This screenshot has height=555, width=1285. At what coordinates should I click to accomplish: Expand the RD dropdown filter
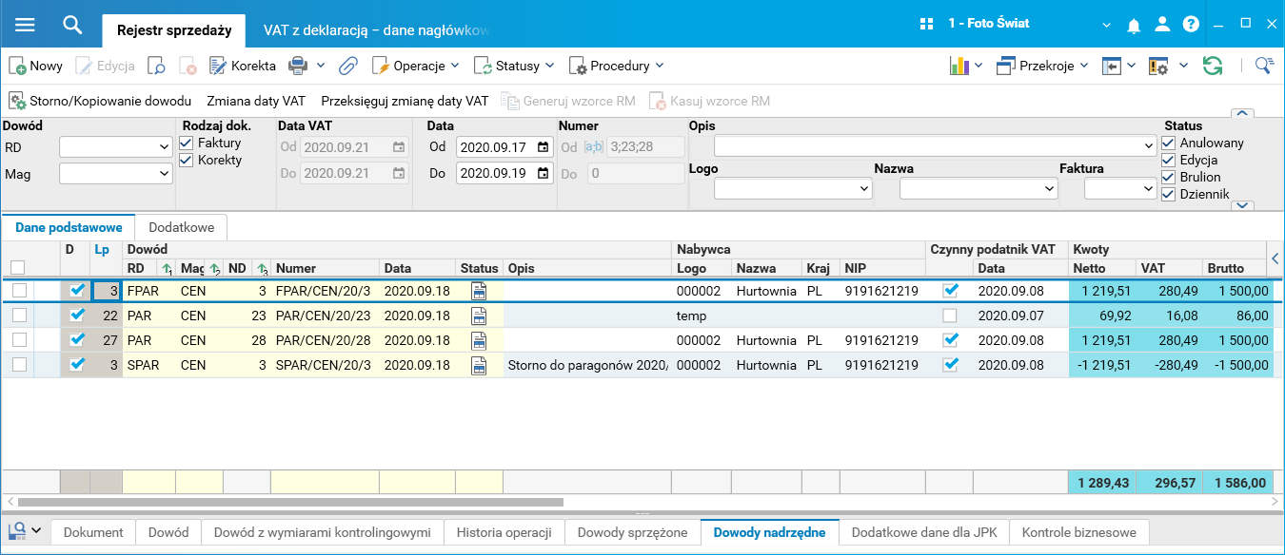click(164, 147)
